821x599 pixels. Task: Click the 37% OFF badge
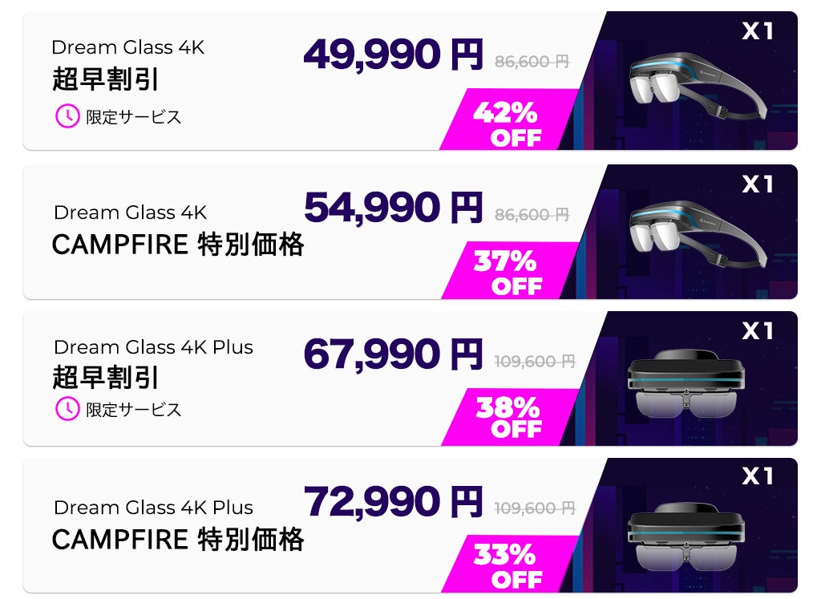click(507, 273)
